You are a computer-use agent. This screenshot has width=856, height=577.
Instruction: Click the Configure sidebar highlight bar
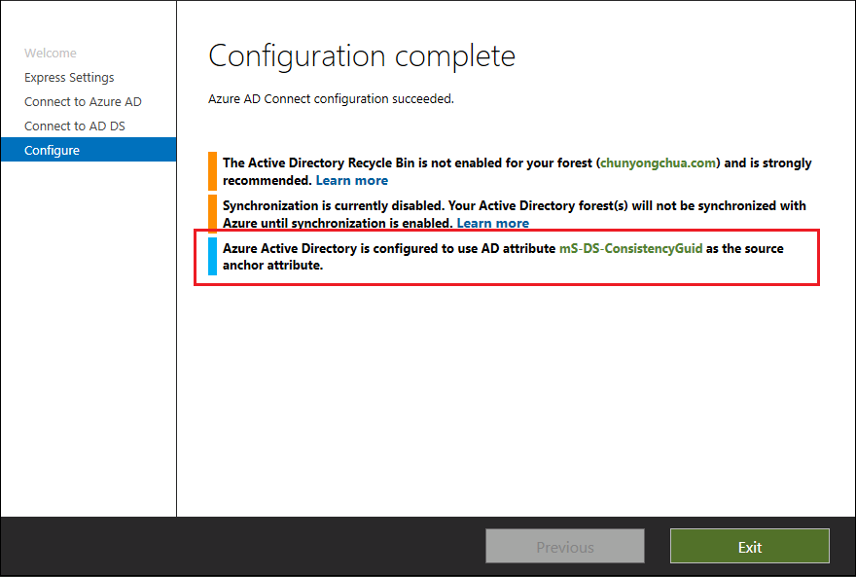coord(89,150)
